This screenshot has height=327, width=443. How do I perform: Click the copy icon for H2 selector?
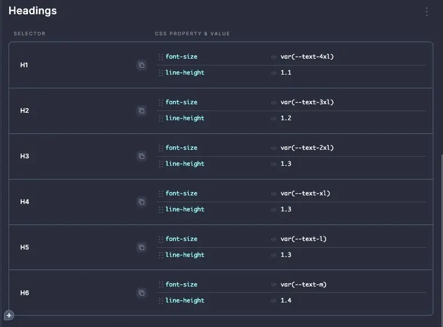click(141, 111)
